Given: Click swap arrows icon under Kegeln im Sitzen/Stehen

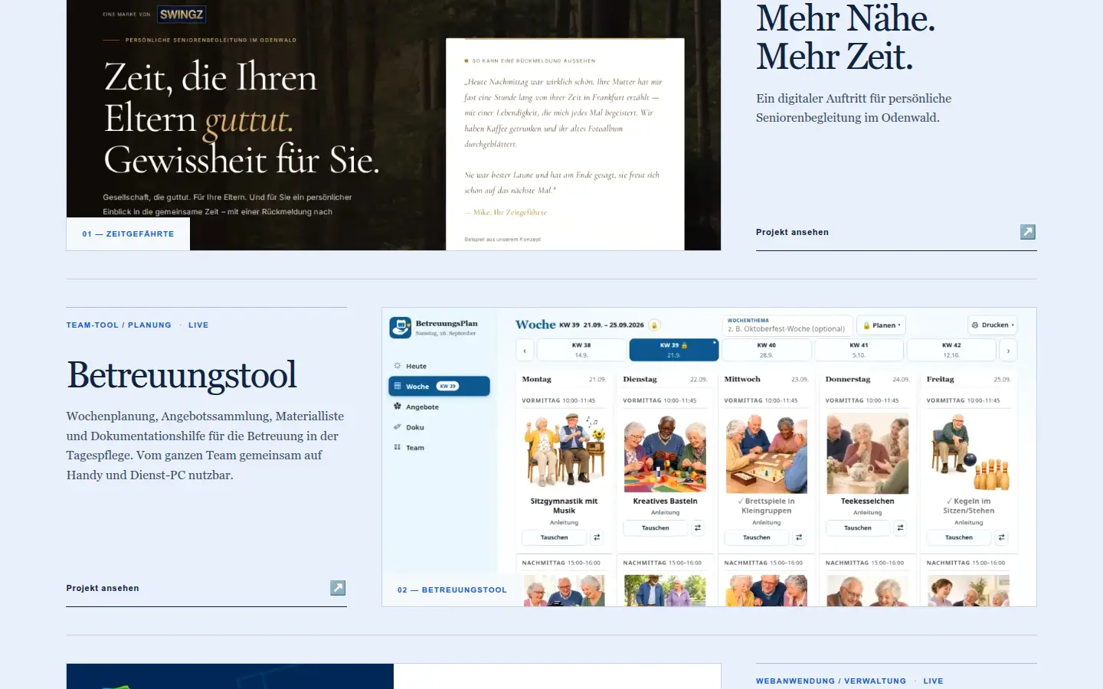Looking at the screenshot, I should [1001, 537].
